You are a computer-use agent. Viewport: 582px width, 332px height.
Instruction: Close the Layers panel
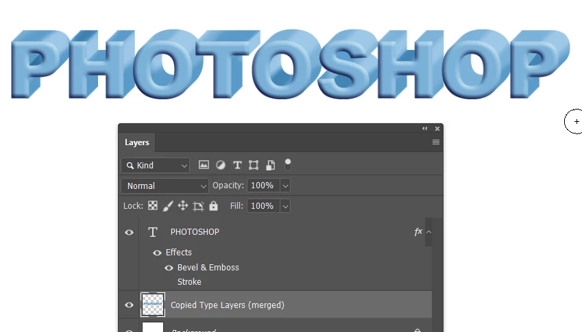point(437,129)
